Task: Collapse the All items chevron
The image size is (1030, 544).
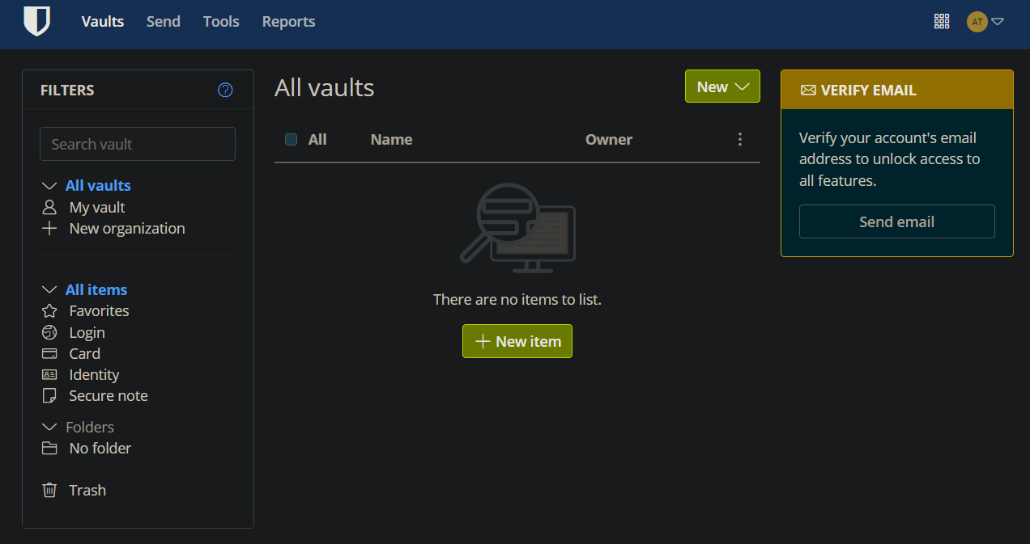Action: [49, 290]
